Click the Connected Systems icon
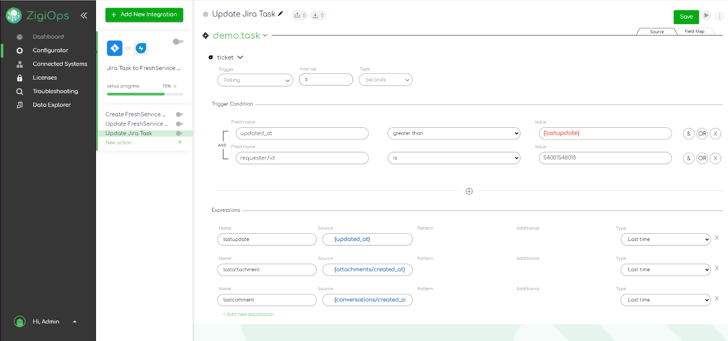This screenshot has height=341, width=728. [20, 64]
